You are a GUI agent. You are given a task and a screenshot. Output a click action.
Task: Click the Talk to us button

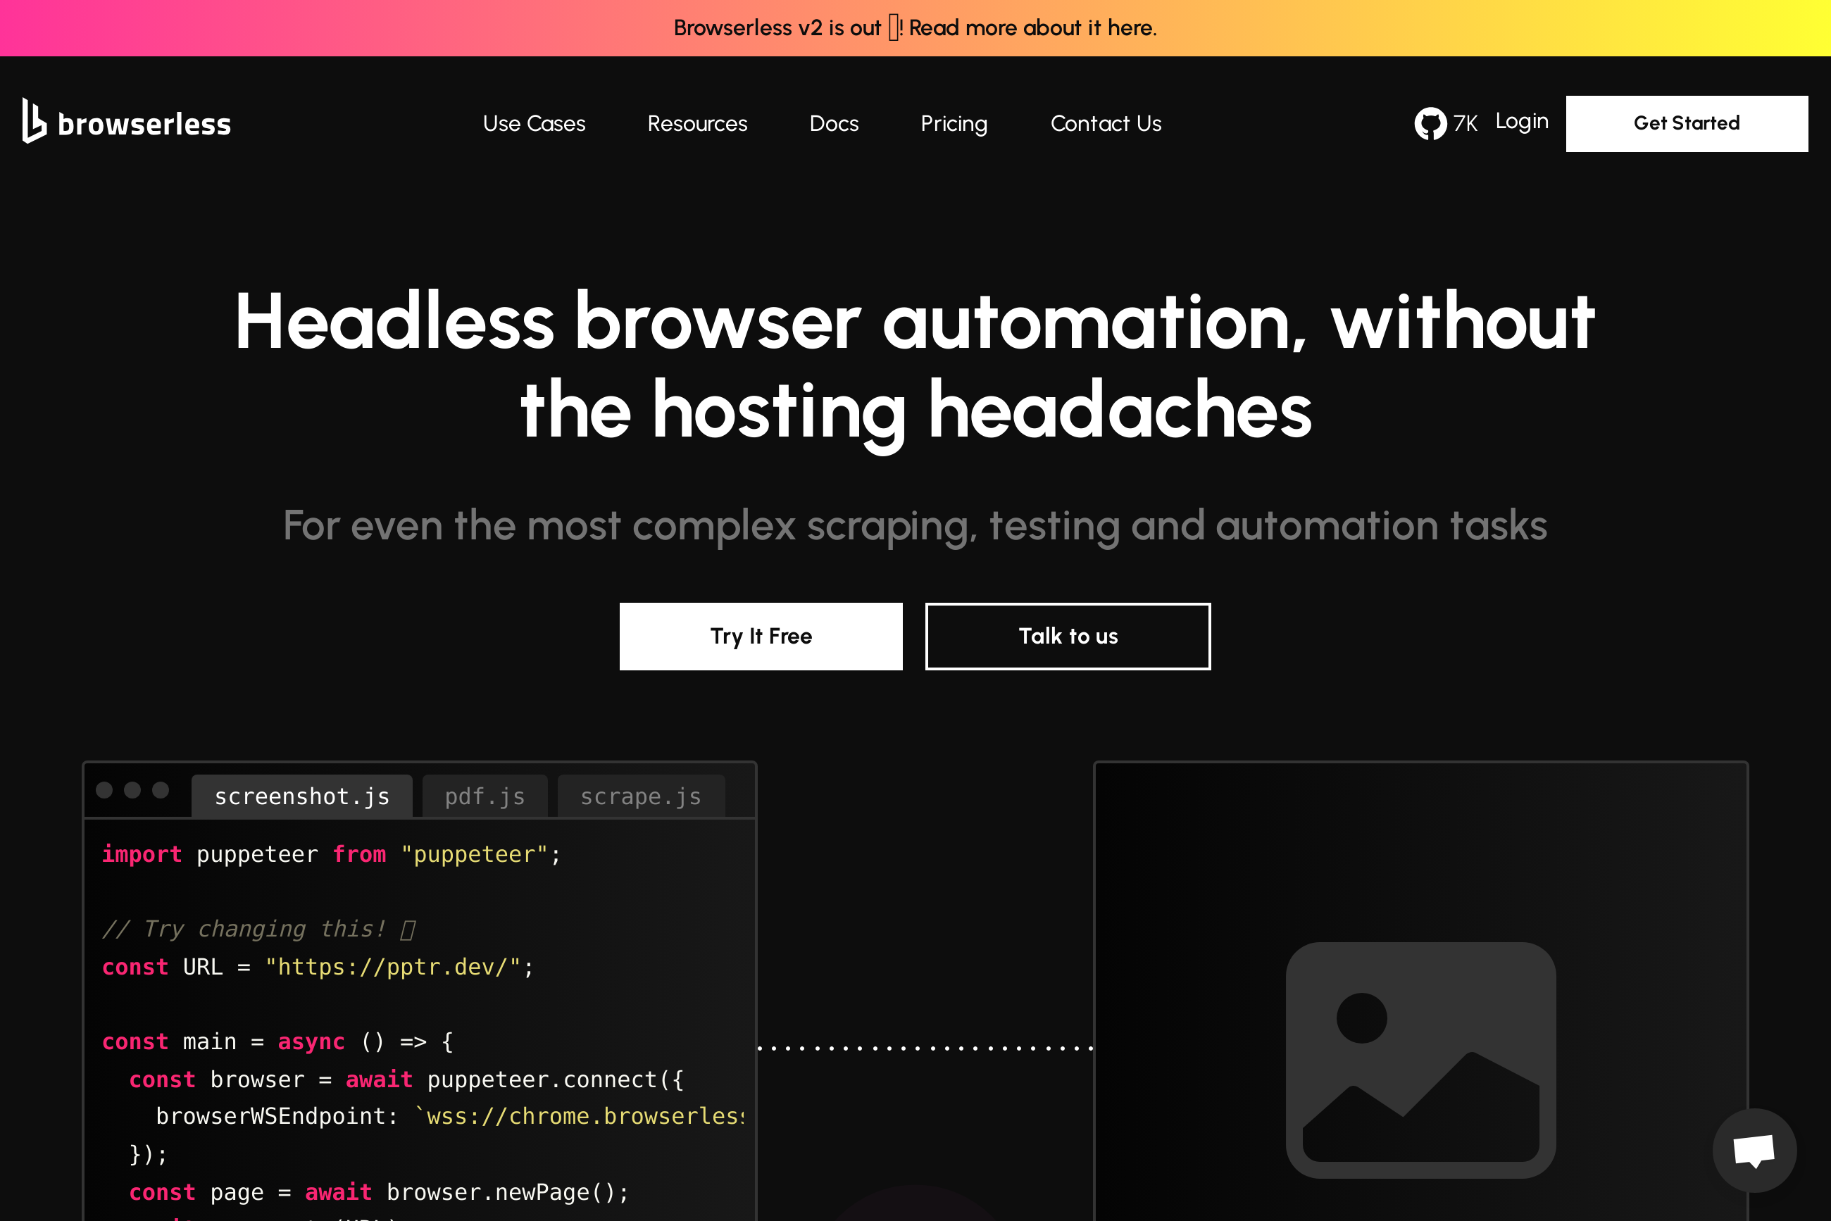coord(1067,636)
